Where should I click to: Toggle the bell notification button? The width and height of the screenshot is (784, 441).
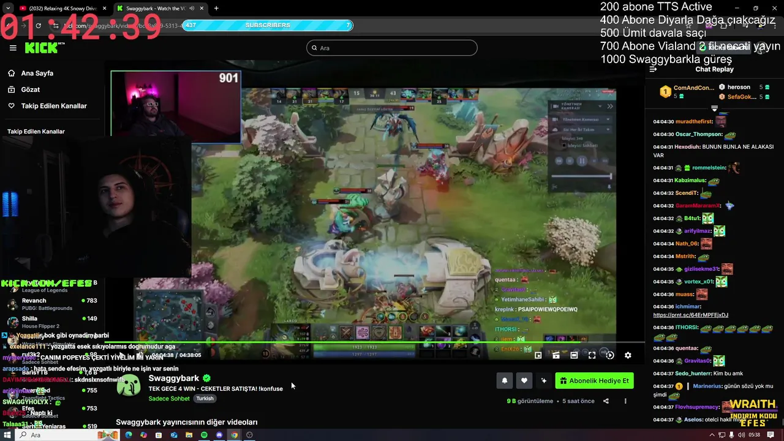point(504,380)
